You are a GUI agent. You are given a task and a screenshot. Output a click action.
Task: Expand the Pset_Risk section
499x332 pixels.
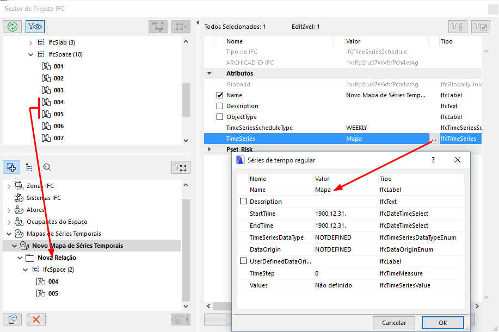tap(210, 149)
